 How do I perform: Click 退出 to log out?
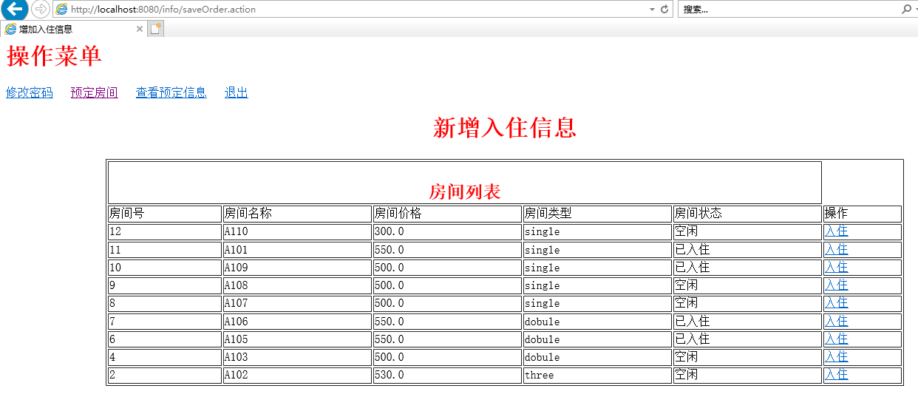(236, 92)
